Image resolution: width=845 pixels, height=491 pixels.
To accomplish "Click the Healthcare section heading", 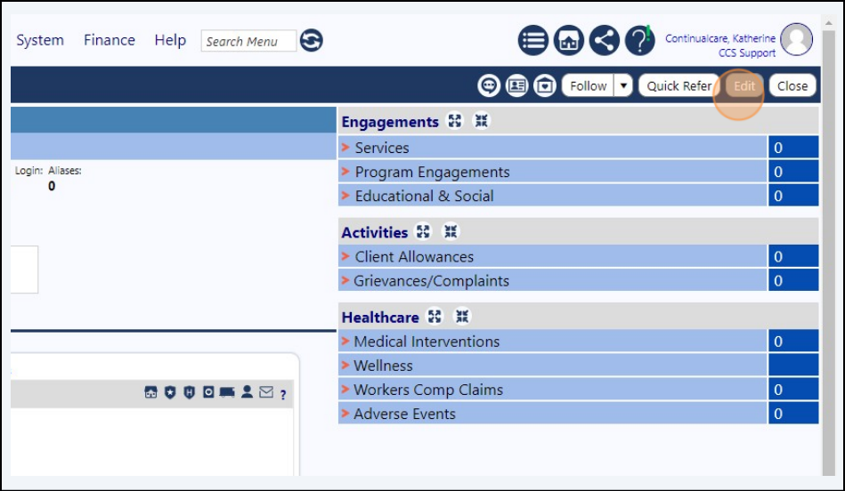I will tap(380, 317).
